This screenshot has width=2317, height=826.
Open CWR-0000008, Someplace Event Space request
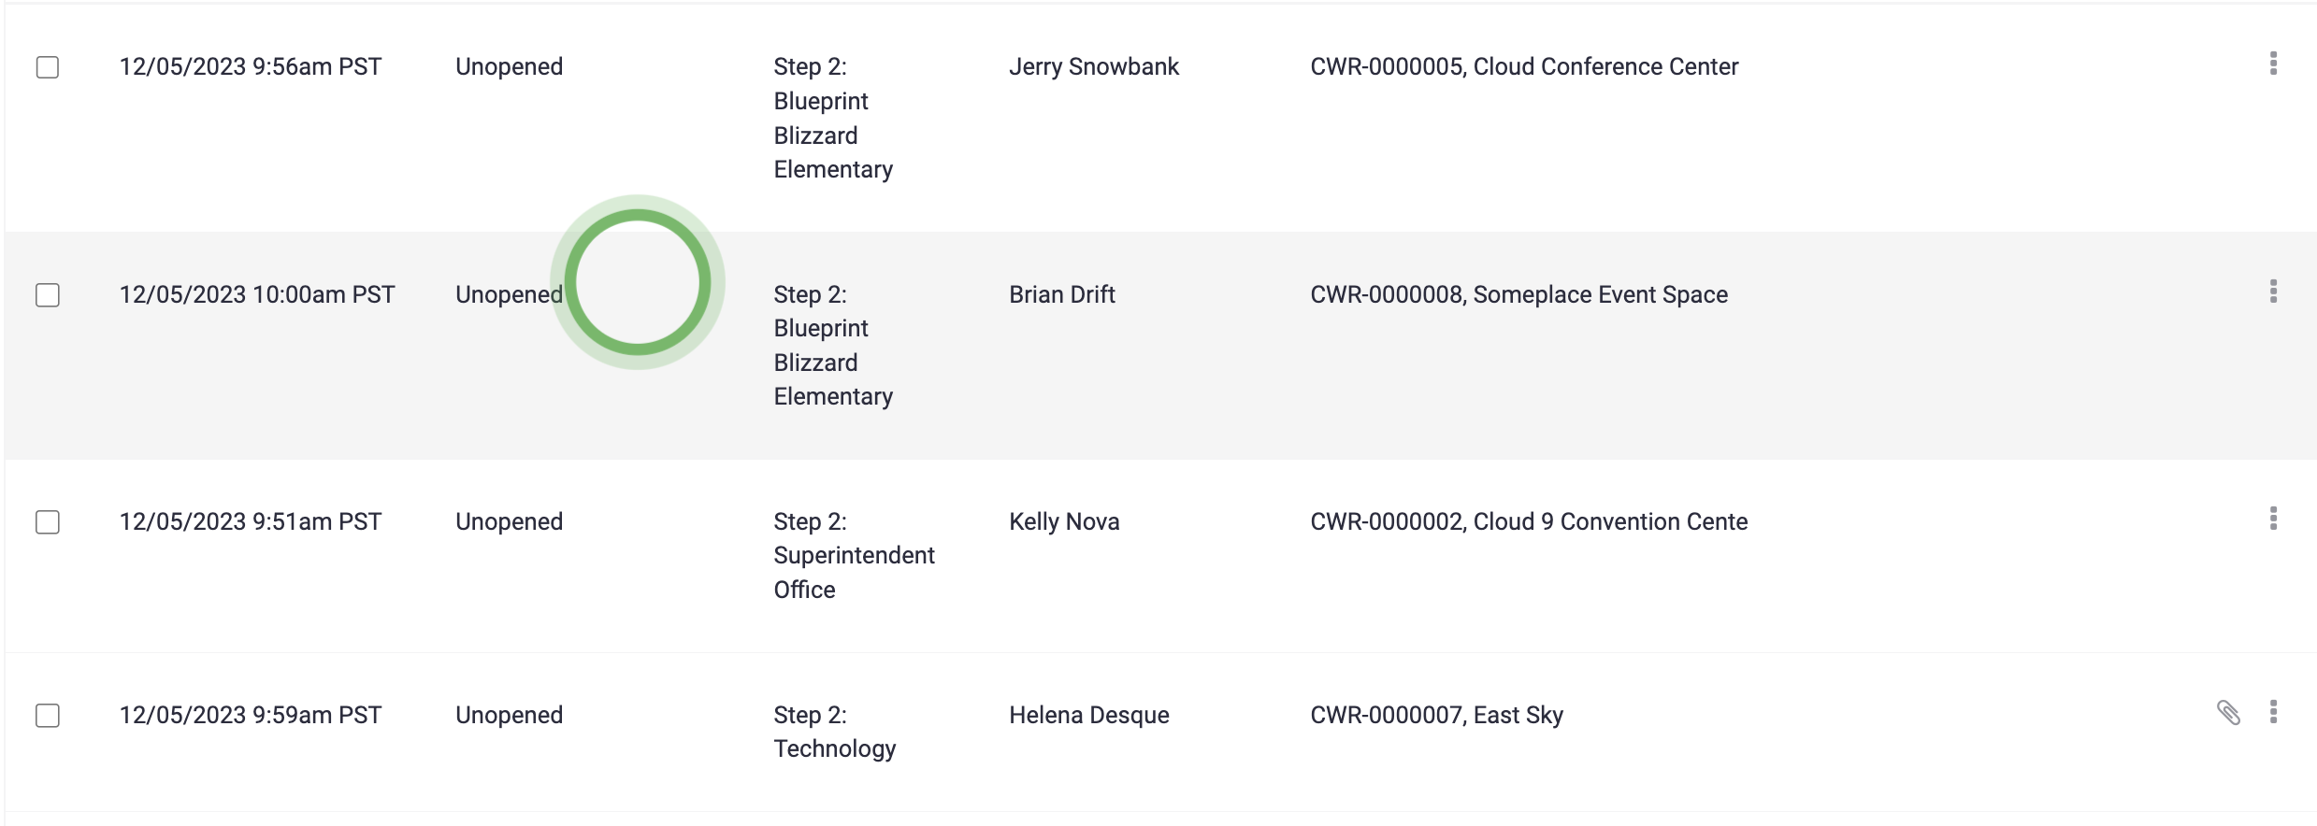coord(1518,295)
